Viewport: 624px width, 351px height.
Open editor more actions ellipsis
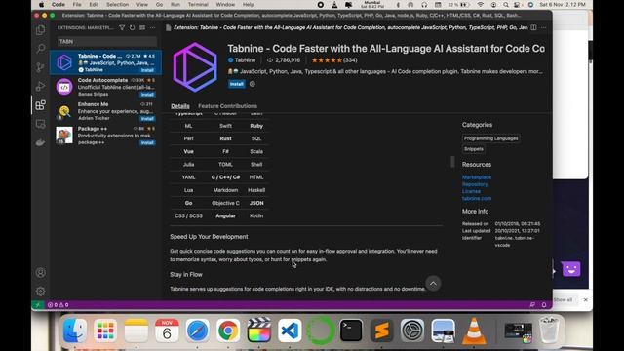click(544, 28)
